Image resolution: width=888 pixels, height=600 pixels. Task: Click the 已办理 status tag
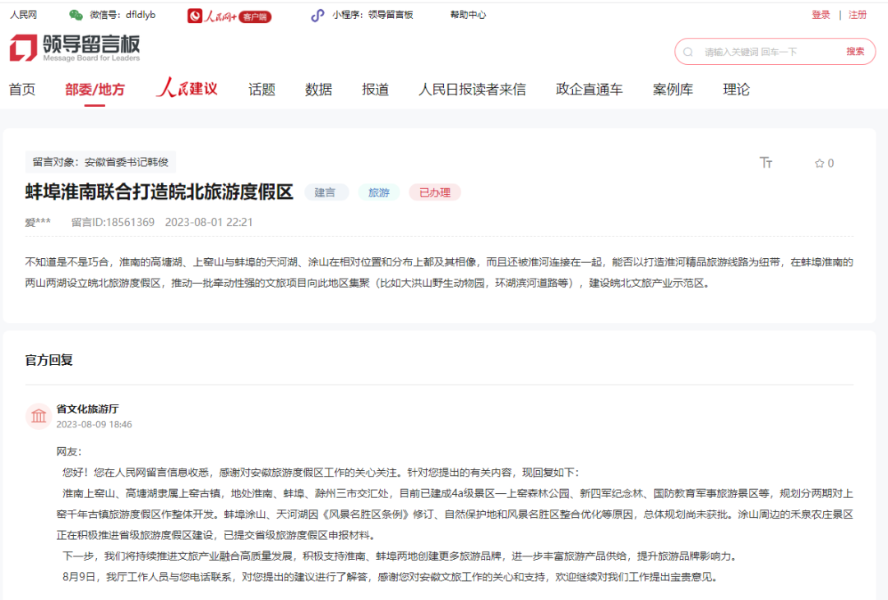click(x=434, y=191)
